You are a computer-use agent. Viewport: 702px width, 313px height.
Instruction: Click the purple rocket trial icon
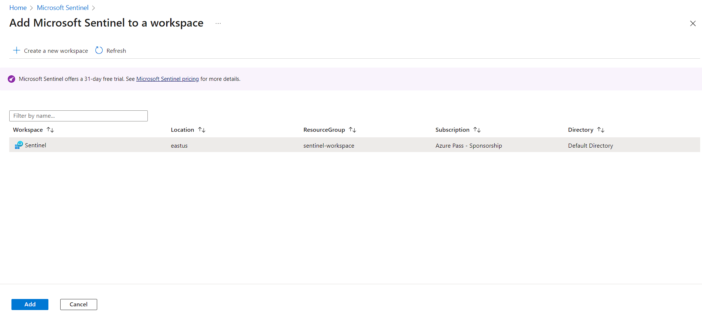(x=11, y=79)
